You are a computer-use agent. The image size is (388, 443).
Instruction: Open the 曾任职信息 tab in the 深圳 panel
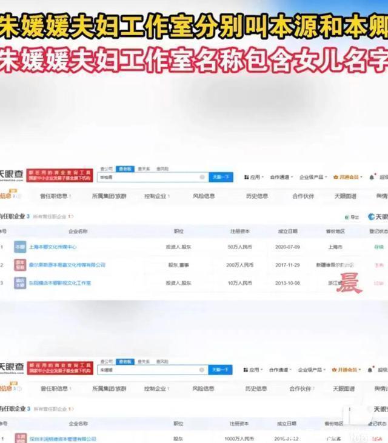pos(56,388)
